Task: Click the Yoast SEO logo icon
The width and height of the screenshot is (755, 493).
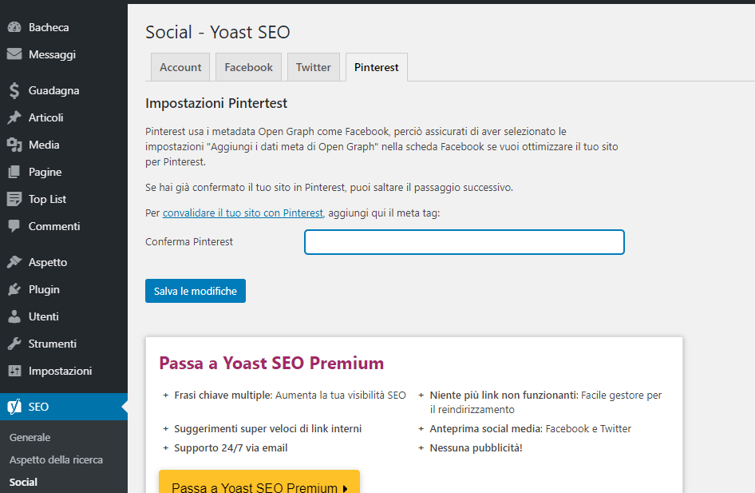Action: click(14, 407)
